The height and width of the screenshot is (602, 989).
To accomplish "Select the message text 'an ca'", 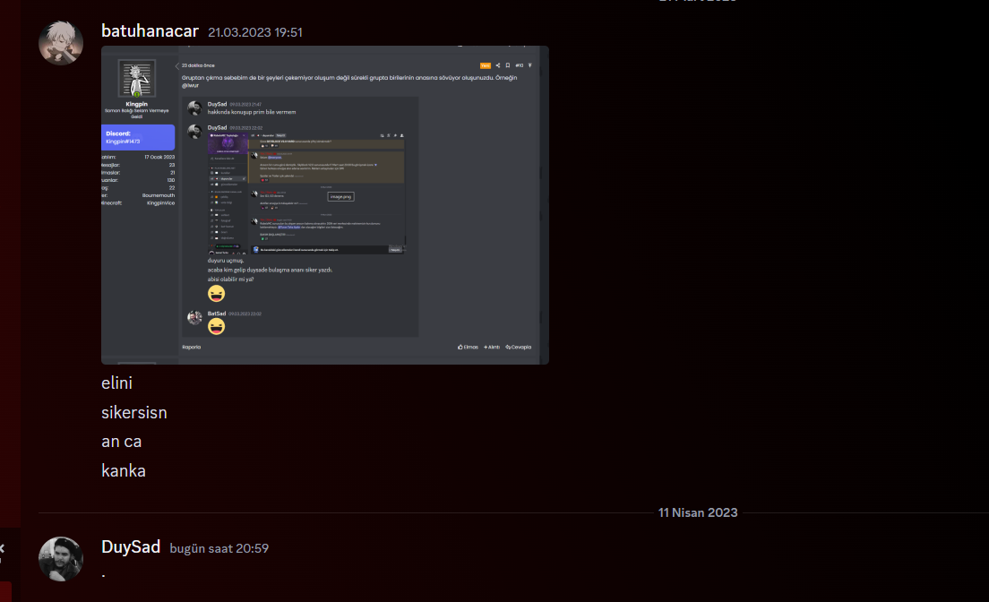I will tap(121, 442).
